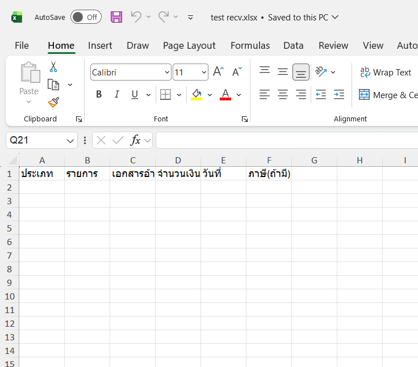This screenshot has height=367, width=418.
Task: Open the Redo history dropdown
Action: click(x=175, y=17)
